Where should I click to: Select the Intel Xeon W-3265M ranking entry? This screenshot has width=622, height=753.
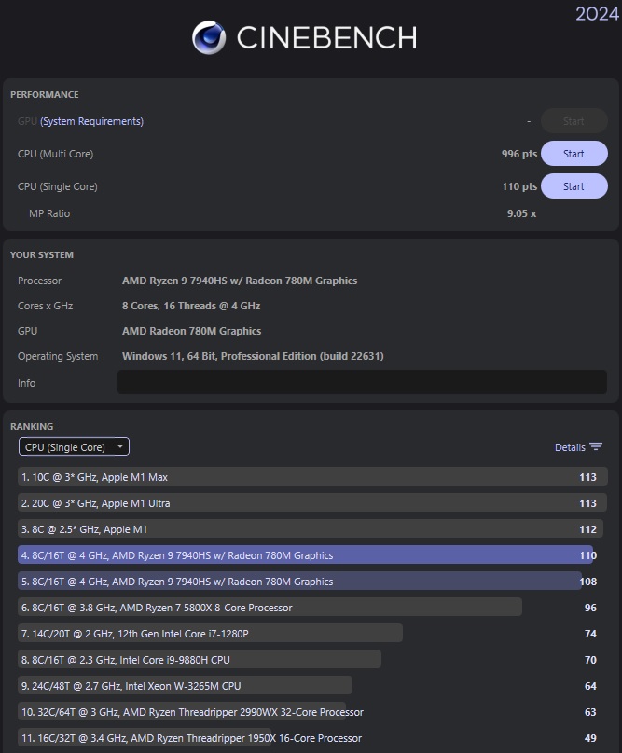point(308,686)
